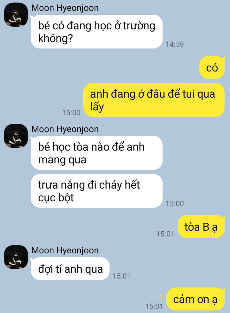Select the 'trưa nắng đi cháy hết cục bột' message
Image resolution: width=230 pixels, height=313 pixels.
(x=96, y=191)
